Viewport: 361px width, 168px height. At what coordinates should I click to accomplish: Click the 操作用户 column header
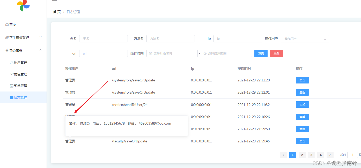(72, 68)
